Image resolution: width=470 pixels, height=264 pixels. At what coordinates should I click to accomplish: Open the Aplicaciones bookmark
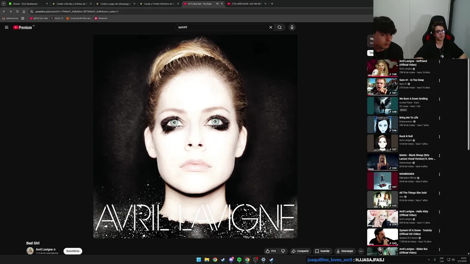coord(10,18)
